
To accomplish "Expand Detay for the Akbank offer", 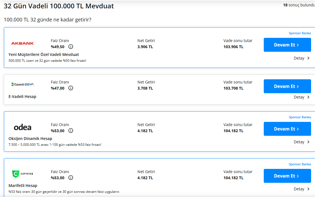I will coord(302,58).
